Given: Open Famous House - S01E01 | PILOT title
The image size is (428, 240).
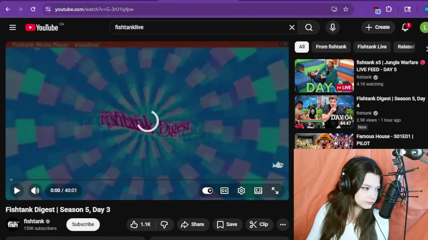Looking at the screenshot, I should [385, 140].
